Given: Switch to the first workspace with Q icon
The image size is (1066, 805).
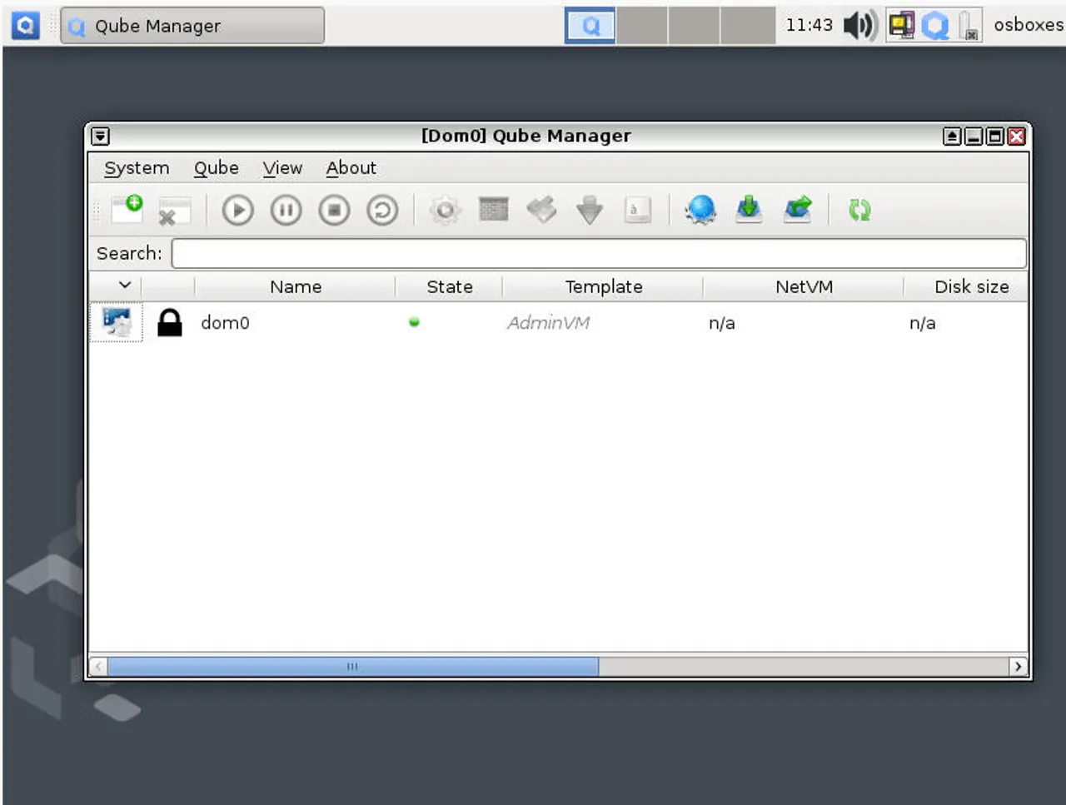Looking at the screenshot, I should 590,26.
